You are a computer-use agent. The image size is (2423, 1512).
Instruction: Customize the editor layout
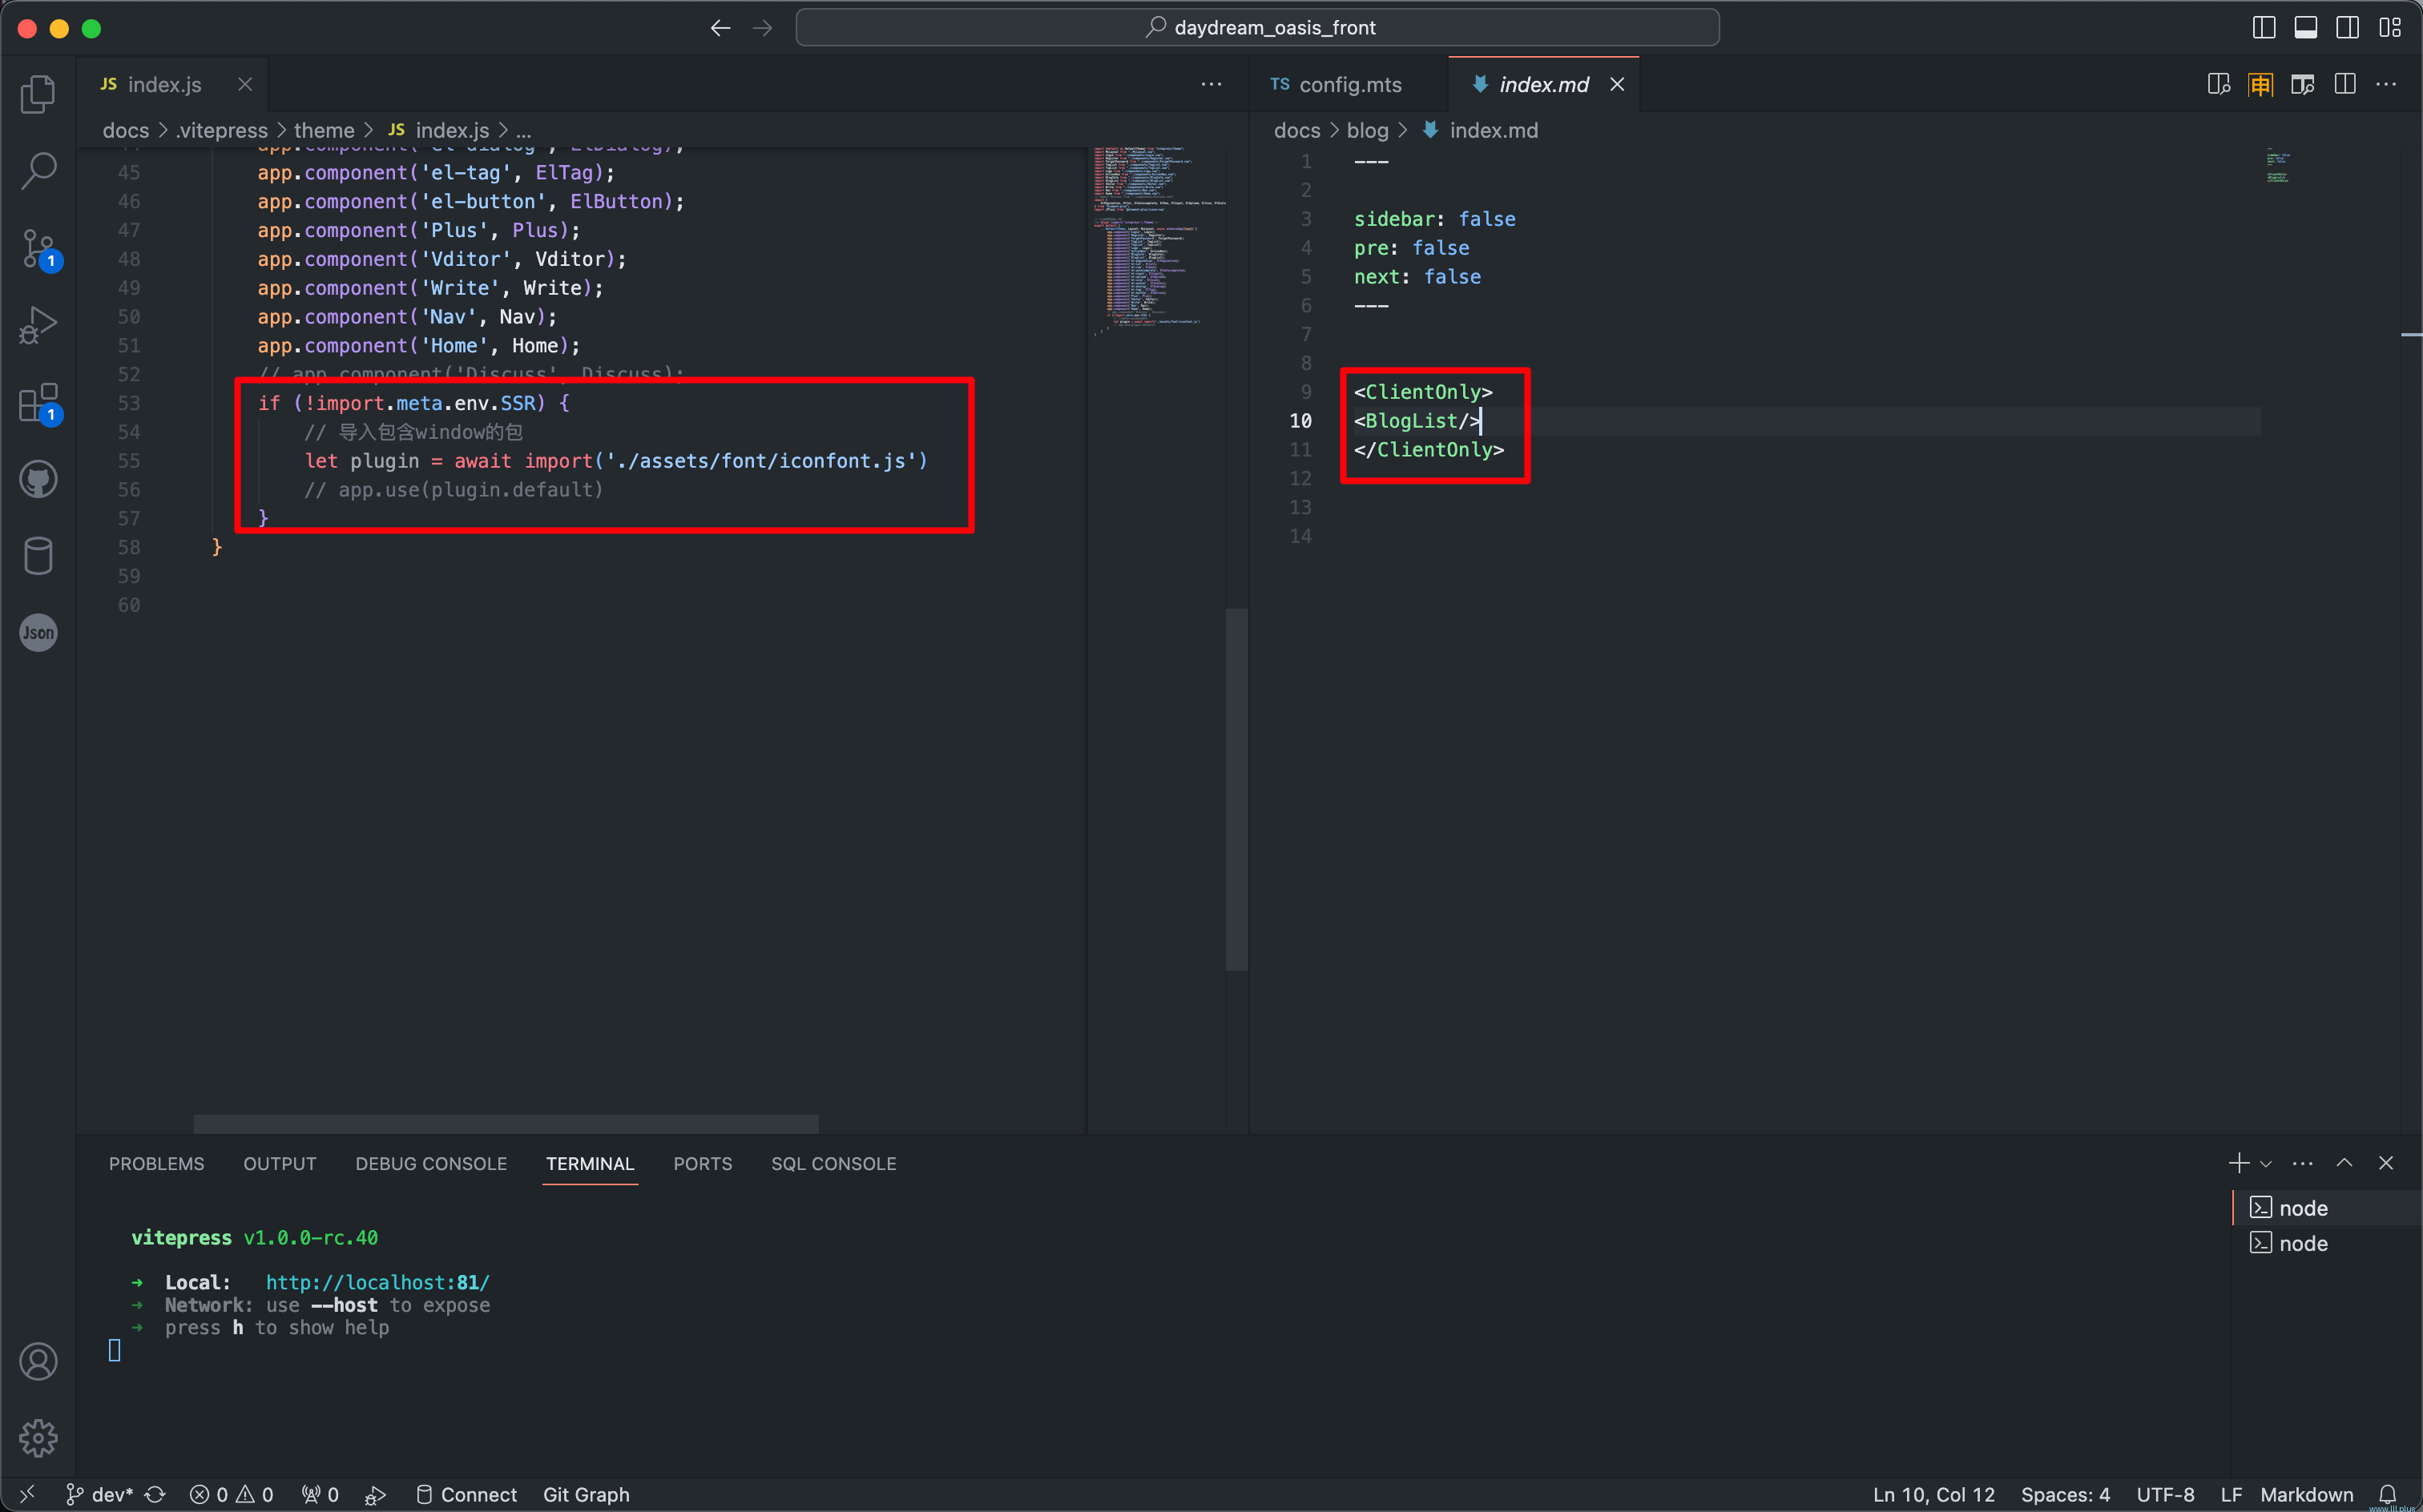click(2390, 28)
